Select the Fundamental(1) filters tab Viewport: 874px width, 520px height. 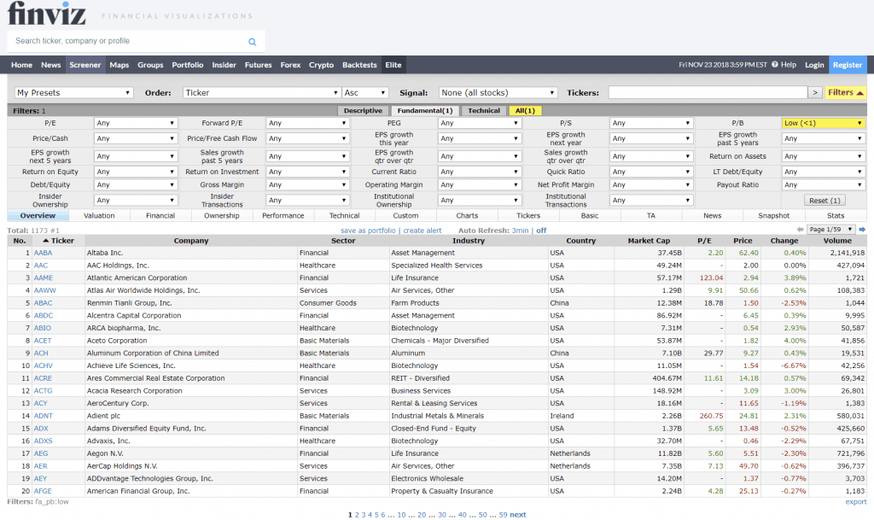click(x=425, y=111)
